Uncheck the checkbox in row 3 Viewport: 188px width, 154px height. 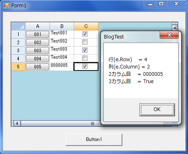click(85, 50)
